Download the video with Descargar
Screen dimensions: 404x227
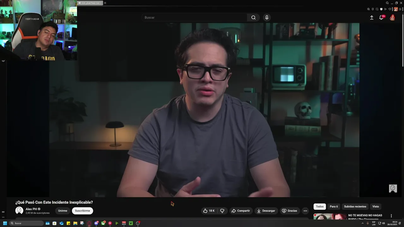(266, 211)
